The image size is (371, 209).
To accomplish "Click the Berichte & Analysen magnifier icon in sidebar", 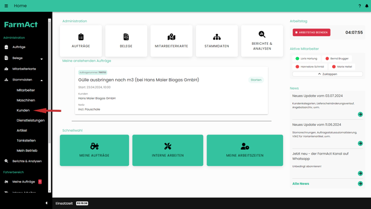I will pyautogui.click(x=6, y=161).
